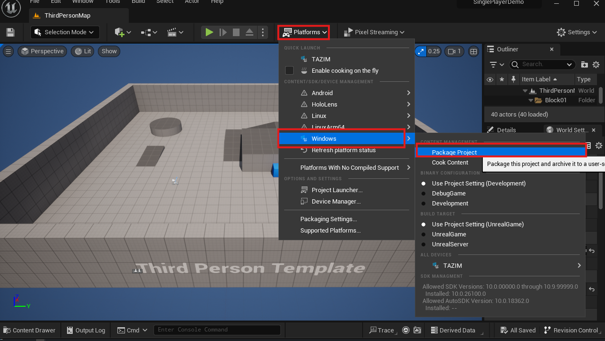Click Cook Content menu entry
Image resolution: width=605 pixels, height=341 pixels.
pos(450,163)
